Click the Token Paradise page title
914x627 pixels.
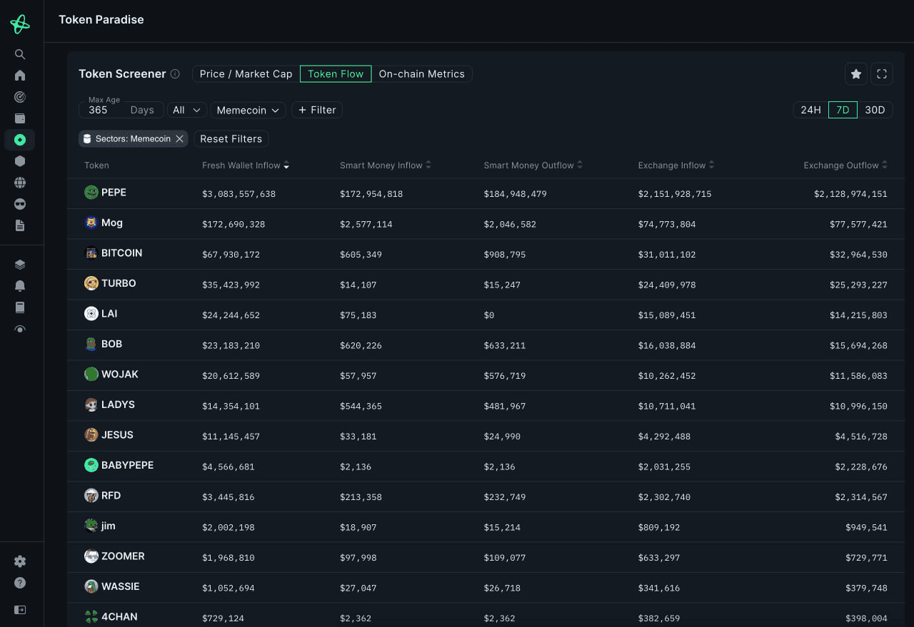click(101, 20)
